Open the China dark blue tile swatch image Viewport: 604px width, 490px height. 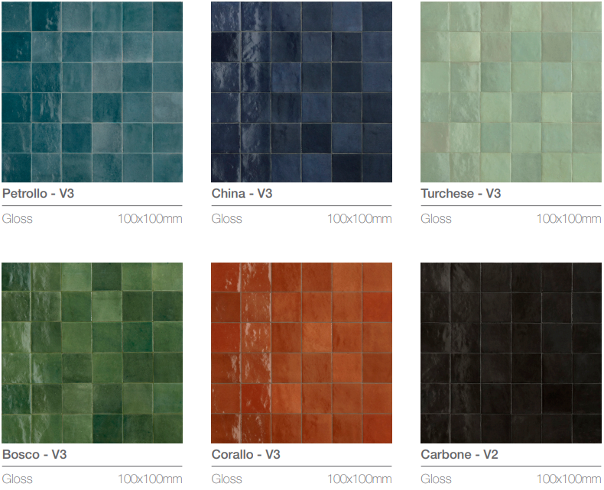tap(301, 92)
